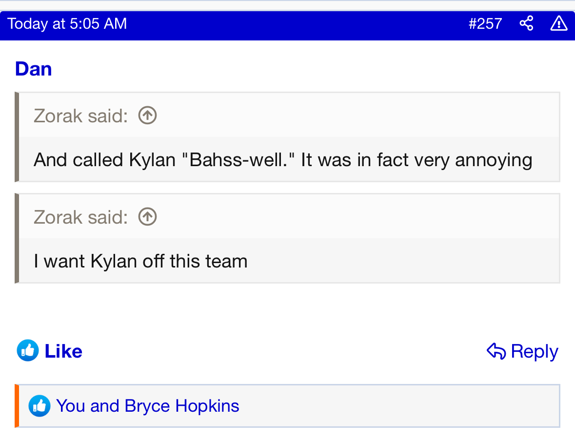This screenshot has height=439, width=575.
Task: Jump to original Bahss-well post via arrow
Action: [x=147, y=115]
